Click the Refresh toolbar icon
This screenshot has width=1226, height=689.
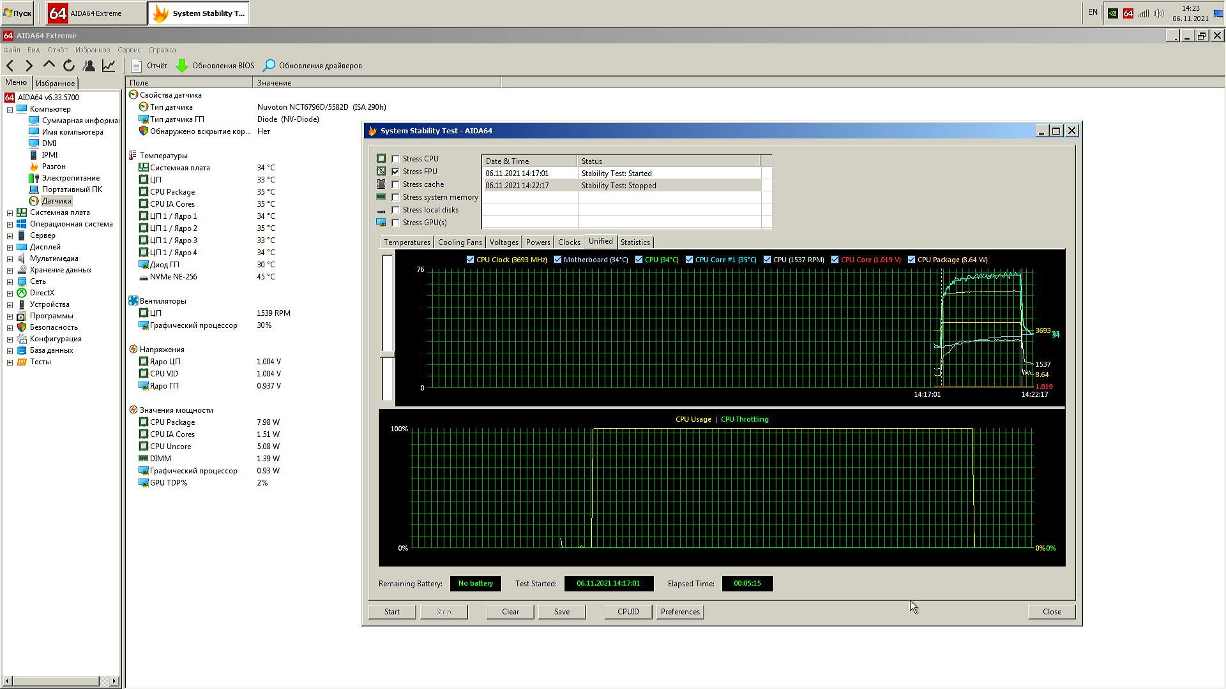[x=69, y=66]
